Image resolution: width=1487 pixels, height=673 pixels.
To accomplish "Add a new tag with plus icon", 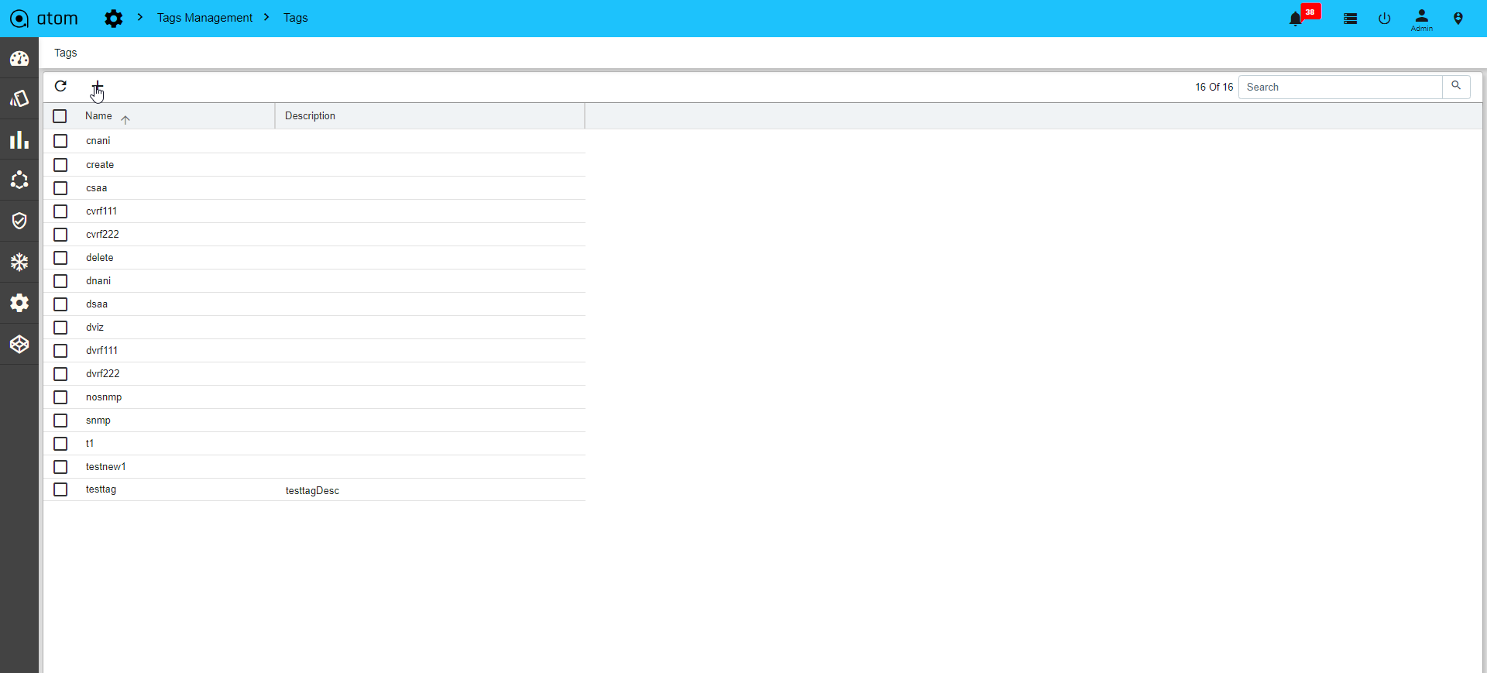I will pyautogui.click(x=98, y=86).
